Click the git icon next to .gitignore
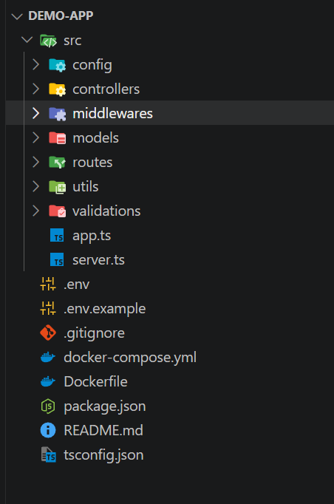 pyautogui.click(x=48, y=333)
